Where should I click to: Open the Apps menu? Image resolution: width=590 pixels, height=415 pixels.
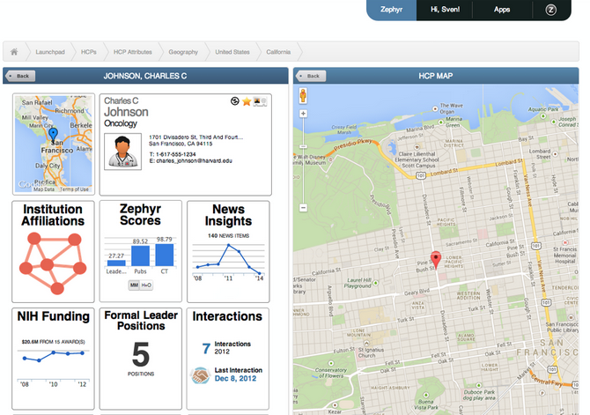[502, 10]
